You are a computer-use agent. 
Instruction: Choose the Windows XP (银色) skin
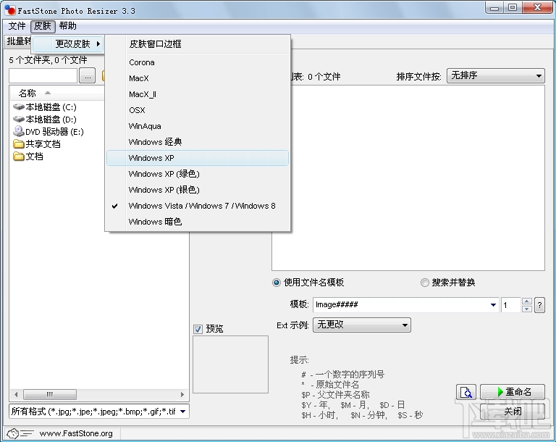coord(198,190)
